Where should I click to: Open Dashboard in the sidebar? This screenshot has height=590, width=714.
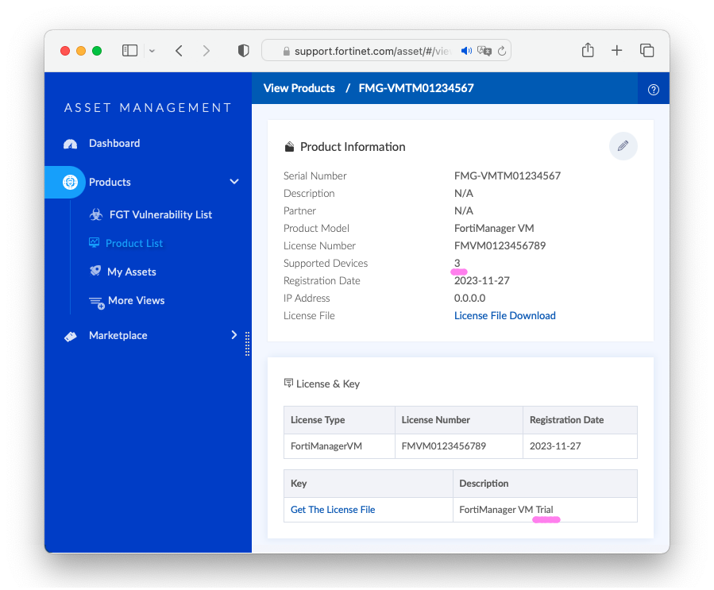pyautogui.click(x=114, y=144)
